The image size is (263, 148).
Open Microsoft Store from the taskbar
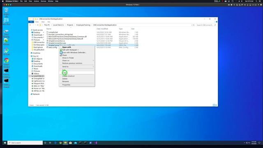click(x=70, y=143)
